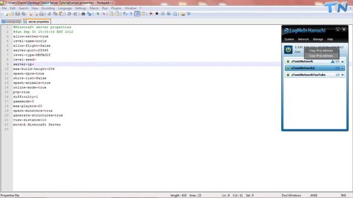The width and height of the screenshot is (353, 198).
Task: Click the Save All toolbar icon
Action: [x=23, y=14]
